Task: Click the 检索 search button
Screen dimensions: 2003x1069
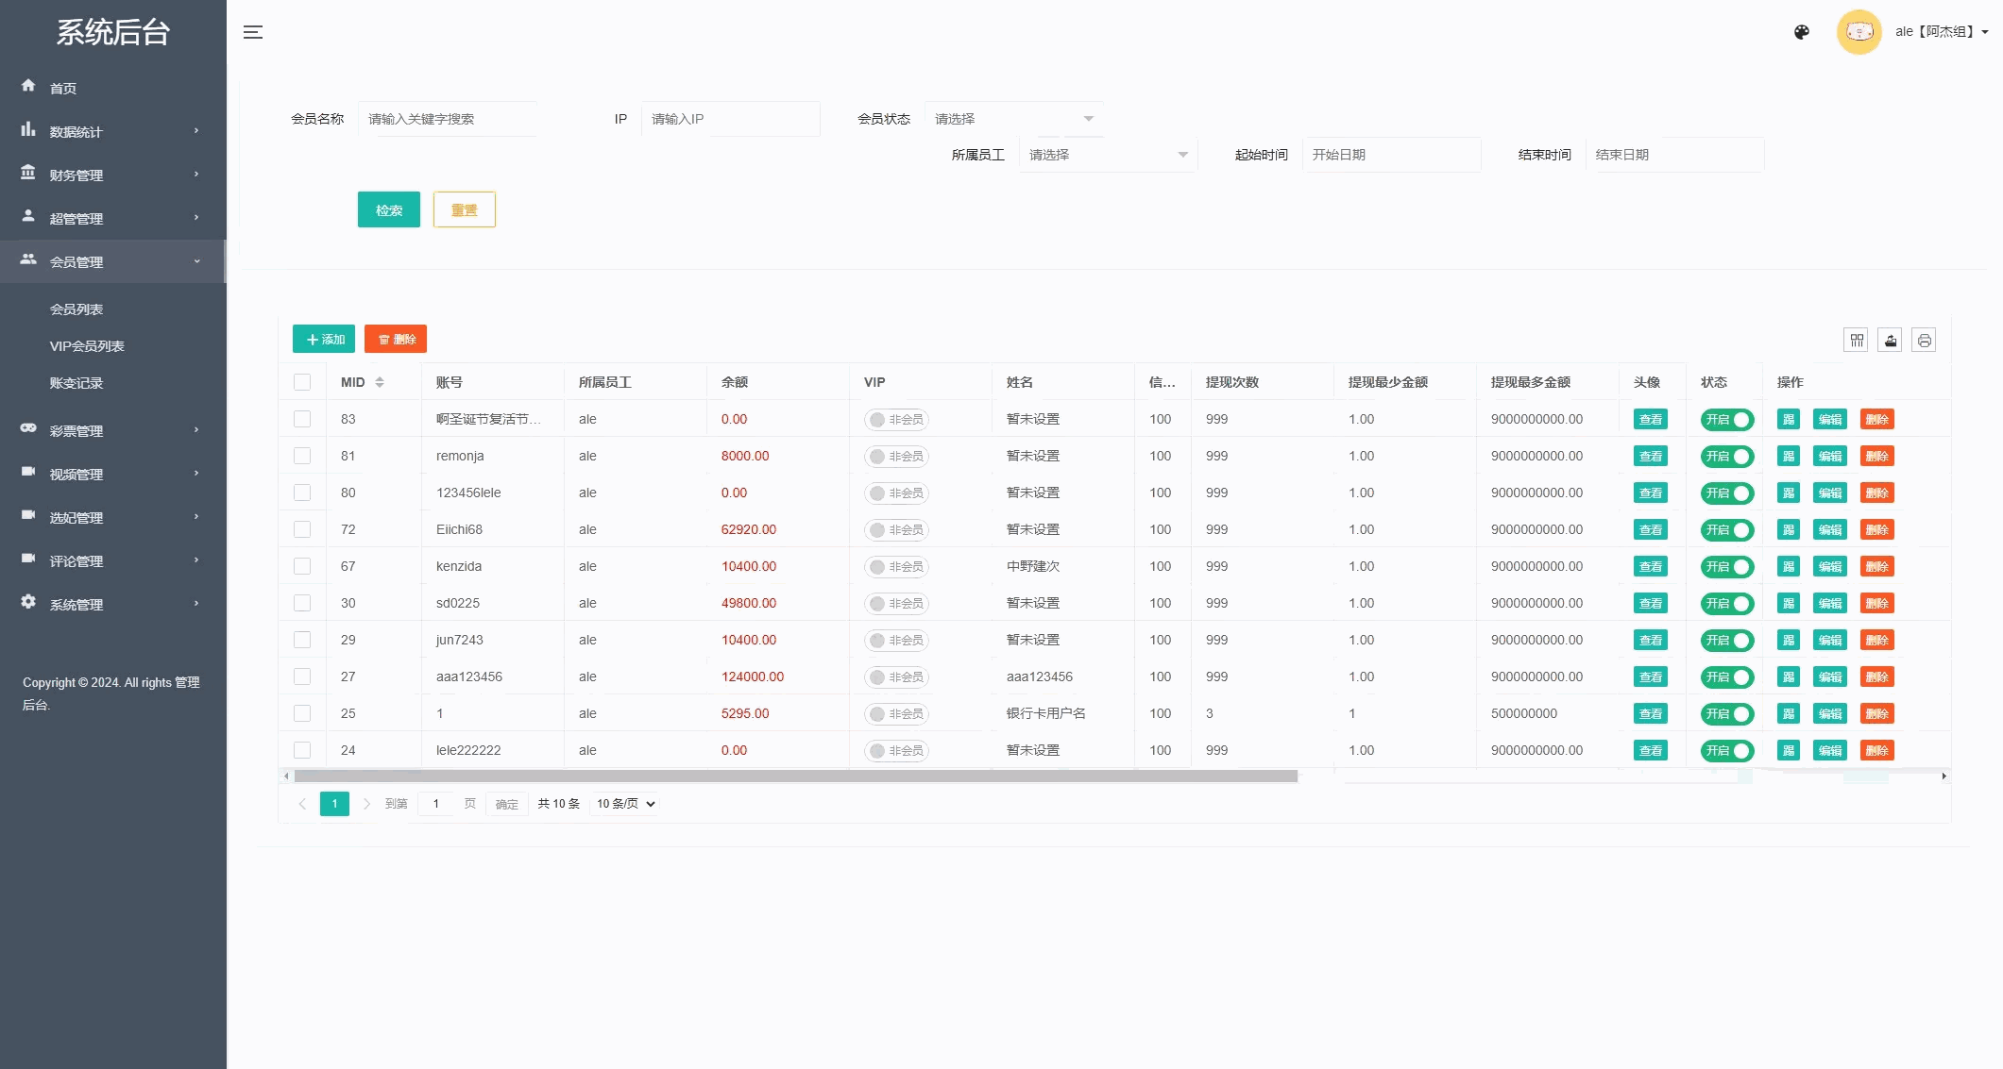Action: click(x=388, y=209)
